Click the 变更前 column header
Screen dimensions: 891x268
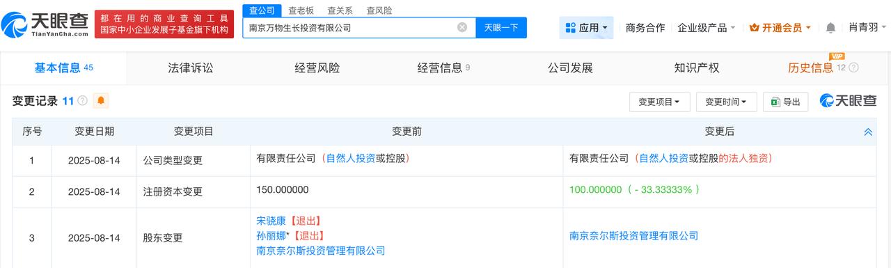point(407,131)
